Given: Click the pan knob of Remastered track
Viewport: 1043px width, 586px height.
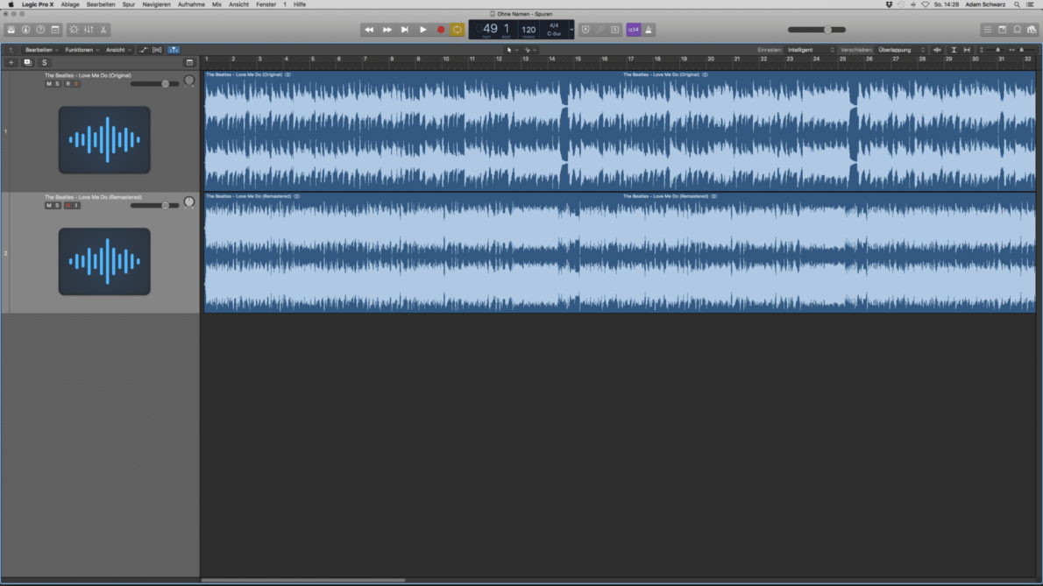Looking at the screenshot, I should (189, 202).
